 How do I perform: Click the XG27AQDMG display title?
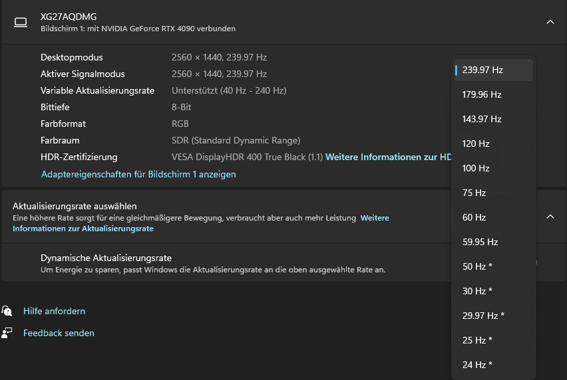coord(69,17)
